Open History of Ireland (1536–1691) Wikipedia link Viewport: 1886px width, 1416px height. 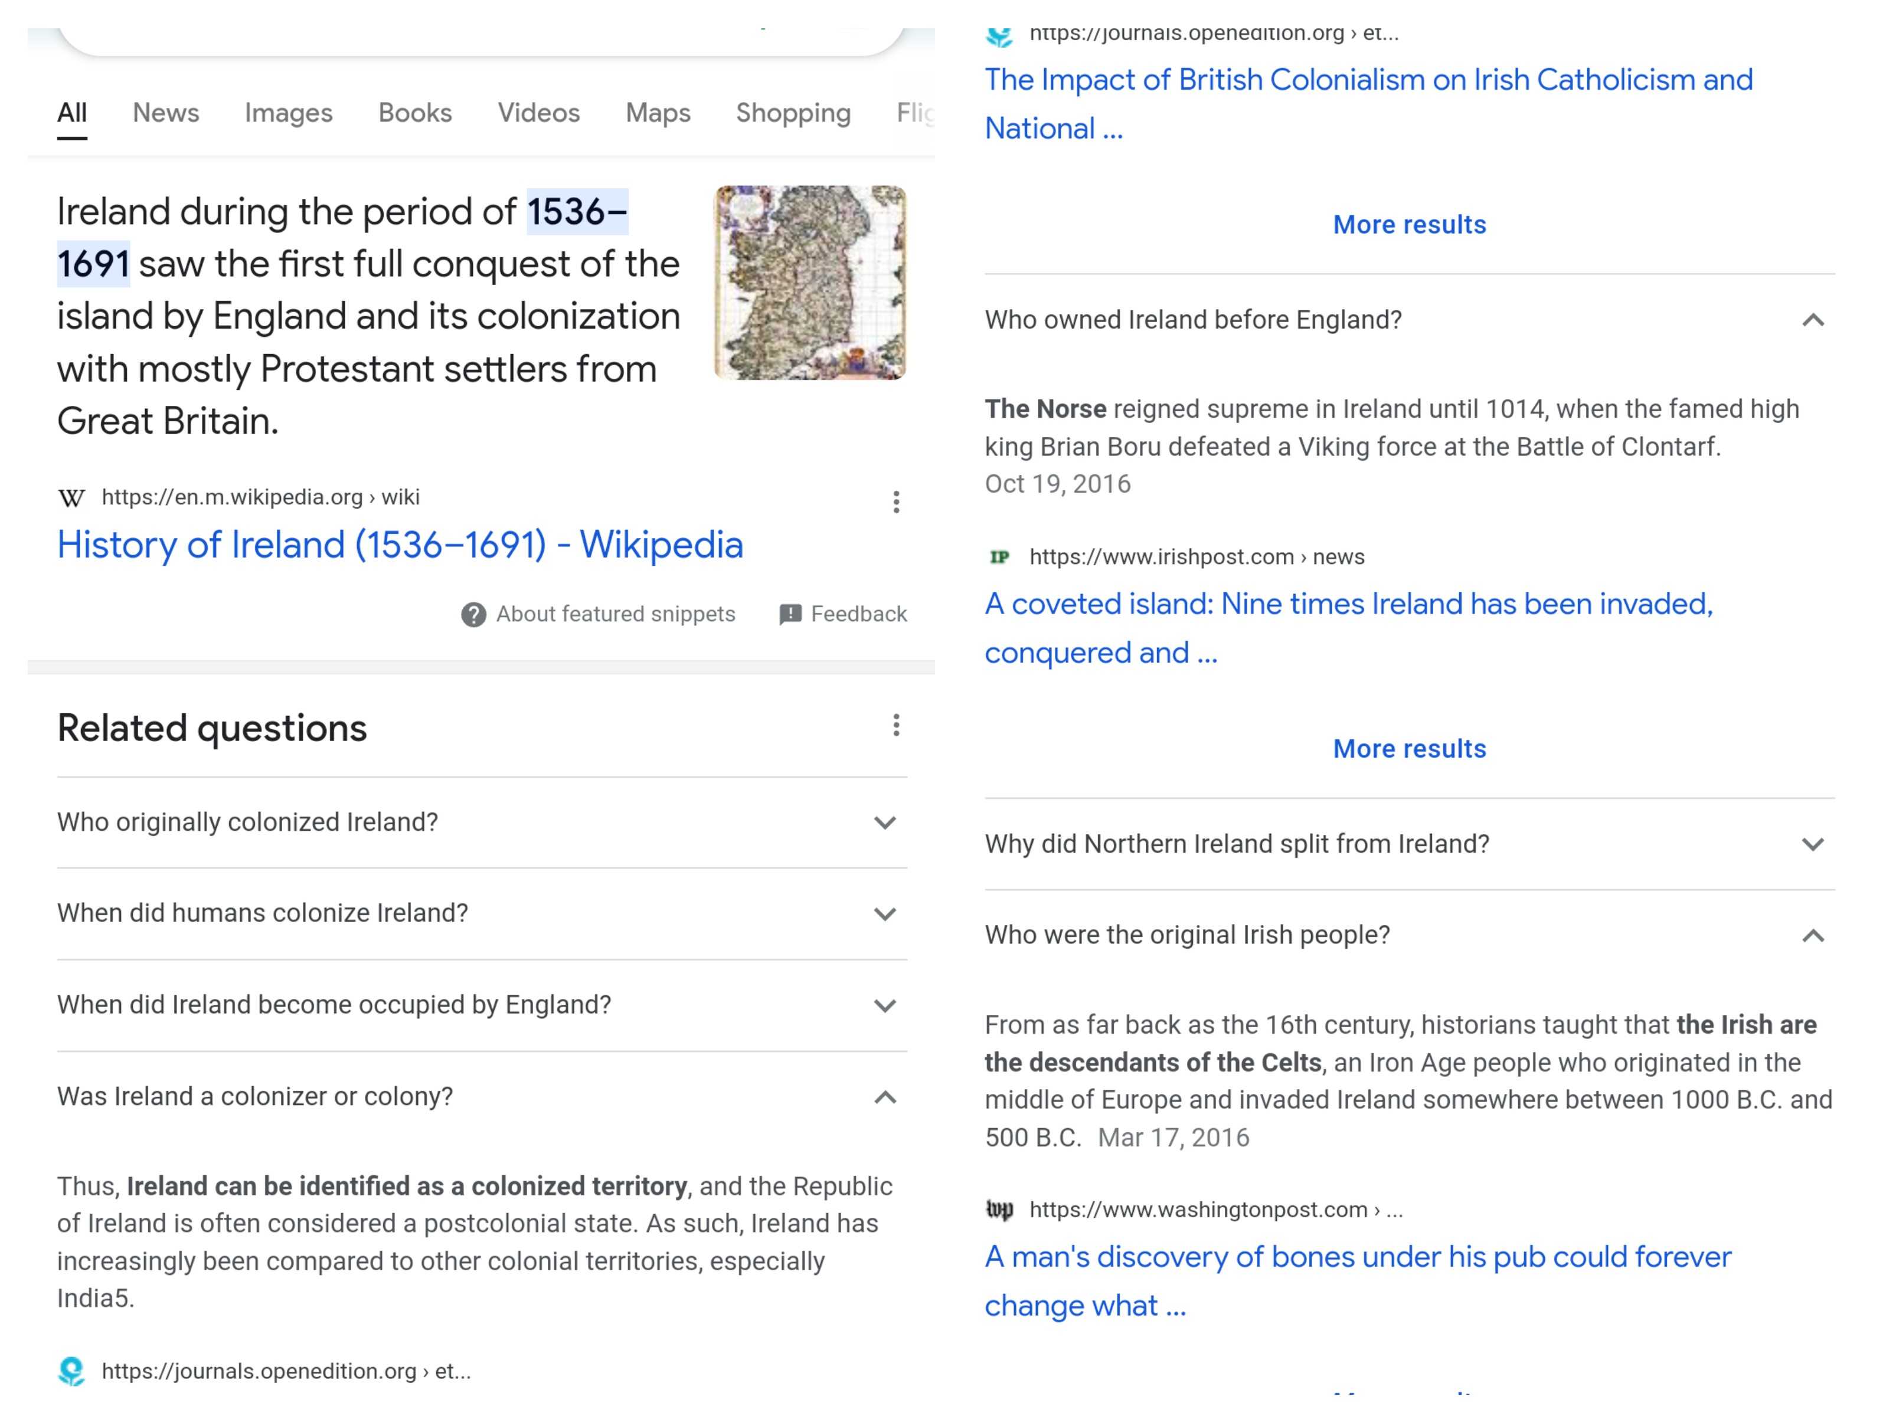[400, 545]
